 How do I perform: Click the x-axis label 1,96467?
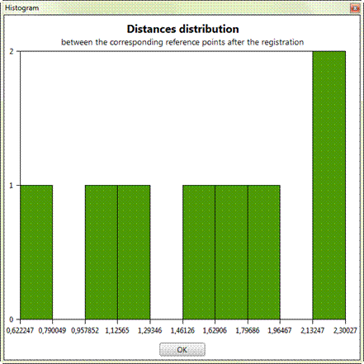(280, 330)
